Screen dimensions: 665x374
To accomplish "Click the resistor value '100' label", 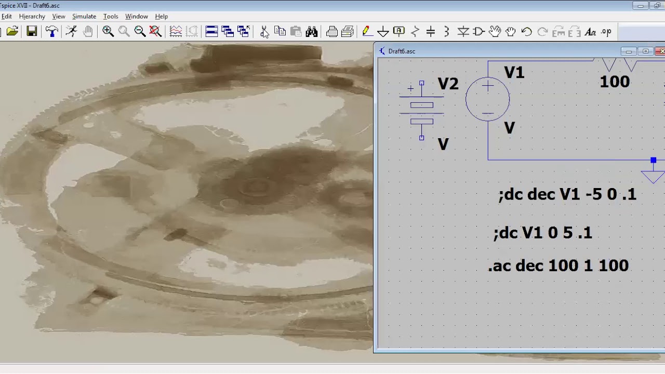I will point(615,82).
